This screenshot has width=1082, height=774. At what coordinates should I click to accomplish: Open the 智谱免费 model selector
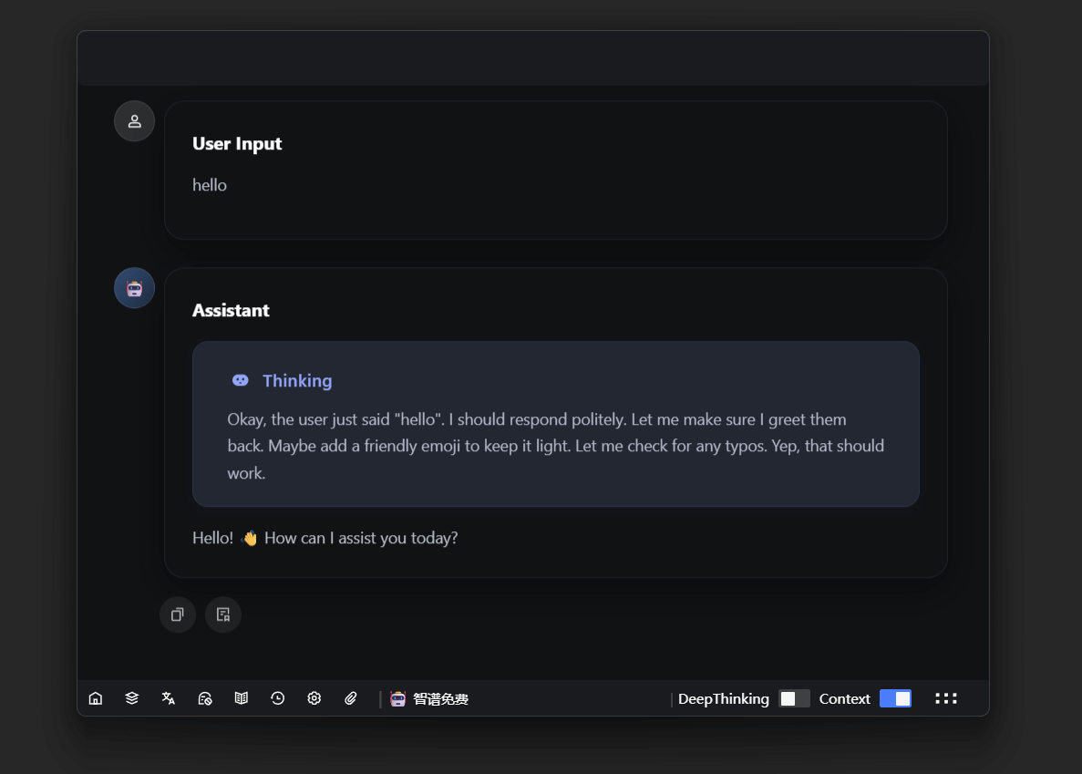point(429,699)
